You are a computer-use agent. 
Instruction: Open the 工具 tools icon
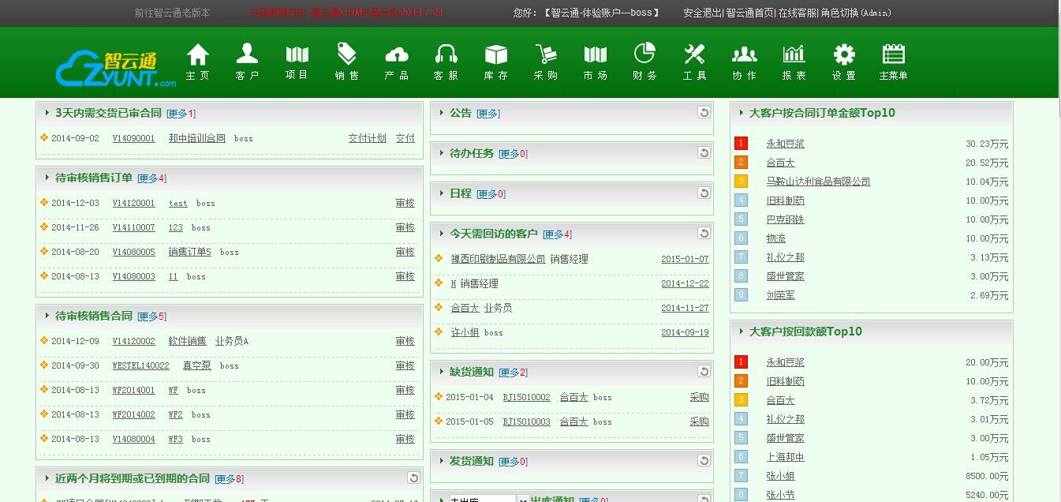pos(695,62)
